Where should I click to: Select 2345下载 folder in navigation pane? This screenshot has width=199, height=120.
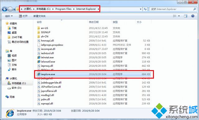click(15, 37)
